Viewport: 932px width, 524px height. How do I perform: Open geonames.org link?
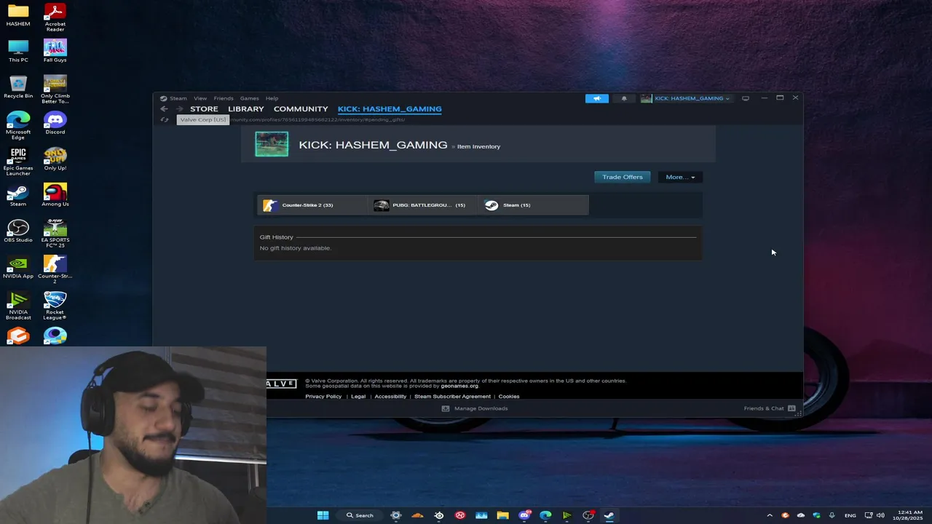pyautogui.click(x=459, y=386)
